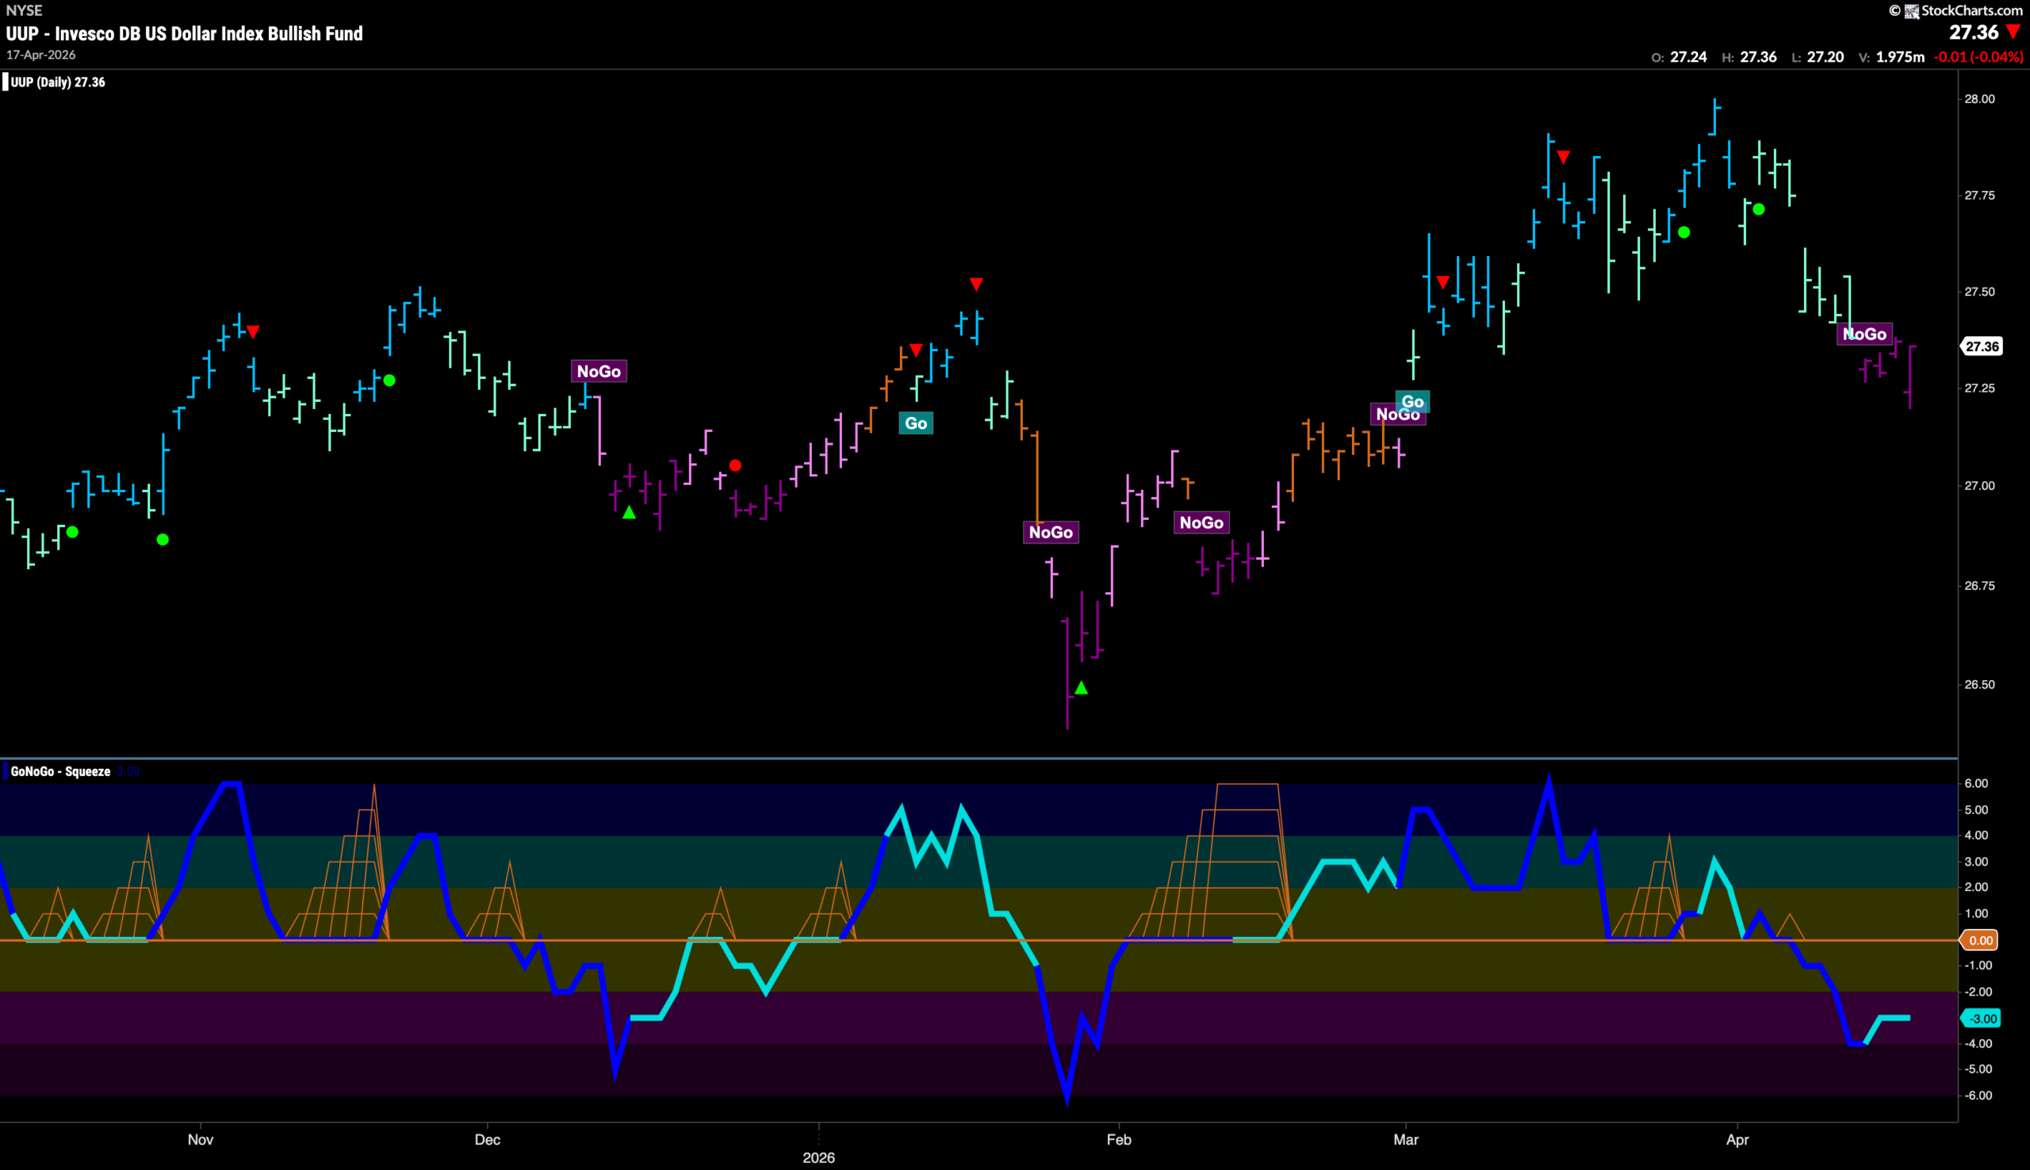2030x1170 pixels.
Task: Click the 27.36 current price tag
Action: click(x=1981, y=346)
